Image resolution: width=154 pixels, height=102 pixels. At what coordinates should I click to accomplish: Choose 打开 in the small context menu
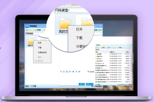[x=40, y=43]
